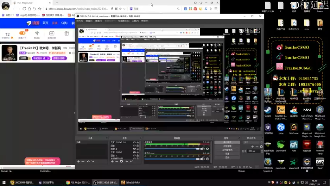The height and width of the screenshot is (186, 330).
Task: Toggle the orange 直播开关 live switch
Action: click(x=22, y=33)
